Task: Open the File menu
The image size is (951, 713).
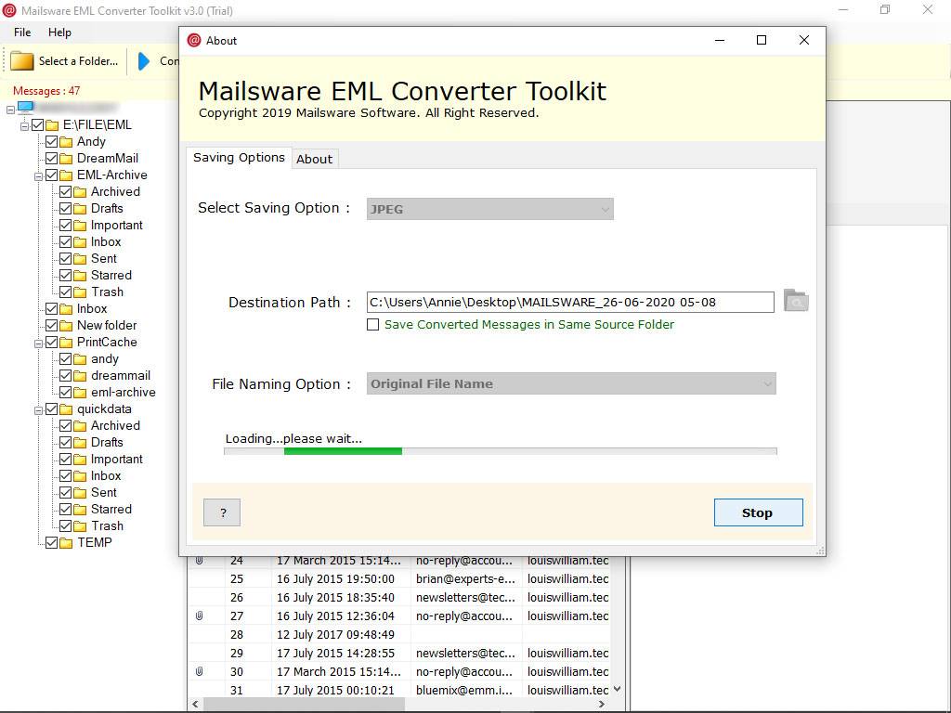Action: point(22,32)
